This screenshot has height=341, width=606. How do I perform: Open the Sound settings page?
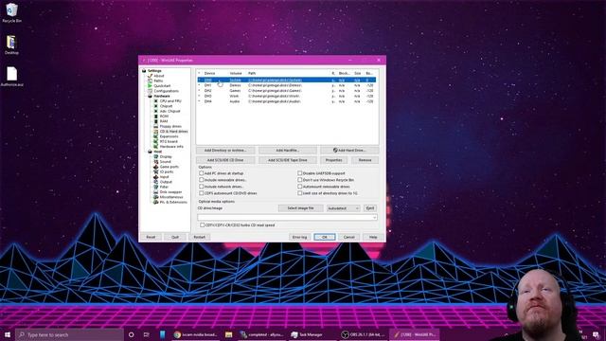tap(165, 162)
